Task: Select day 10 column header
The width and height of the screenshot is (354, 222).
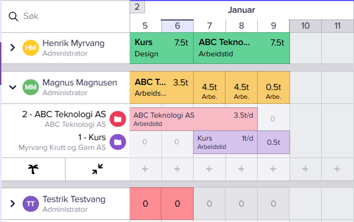Action: coord(305,26)
